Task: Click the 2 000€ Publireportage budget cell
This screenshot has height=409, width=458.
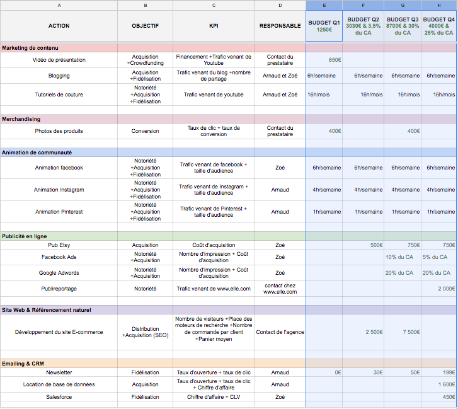Action: tap(439, 289)
